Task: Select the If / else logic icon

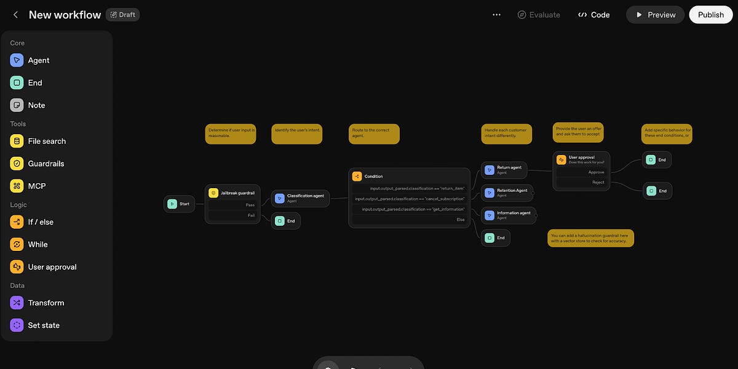Action: pos(17,222)
